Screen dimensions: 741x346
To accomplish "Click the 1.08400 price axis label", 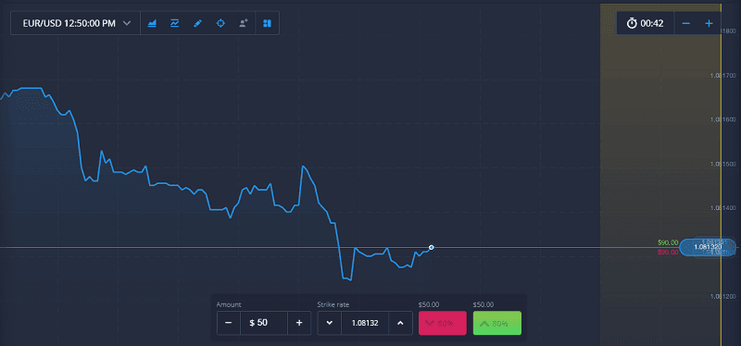I will pos(723,208).
